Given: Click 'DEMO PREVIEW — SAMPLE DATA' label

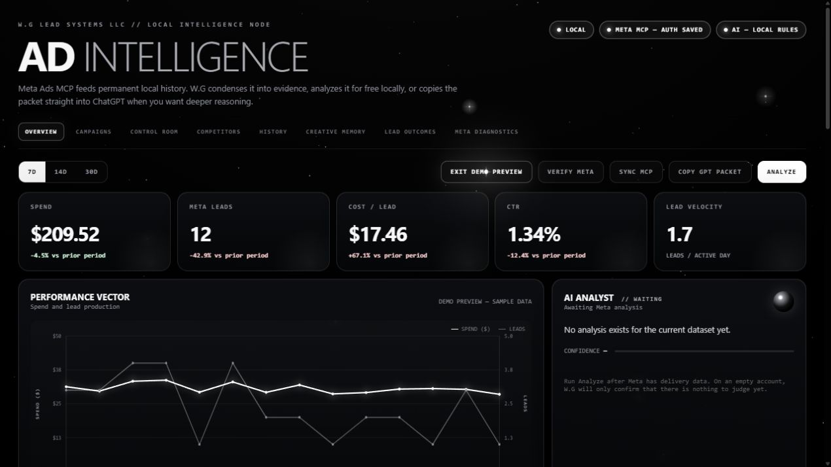Looking at the screenshot, I should [x=485, y=302].
